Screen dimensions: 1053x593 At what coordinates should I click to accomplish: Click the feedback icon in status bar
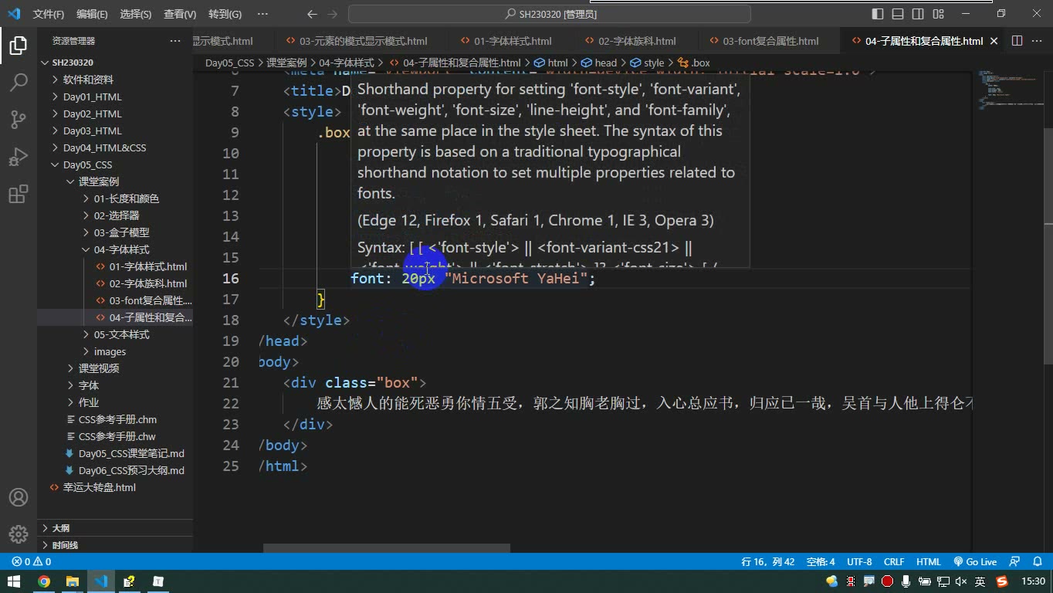click(1015, 562)
